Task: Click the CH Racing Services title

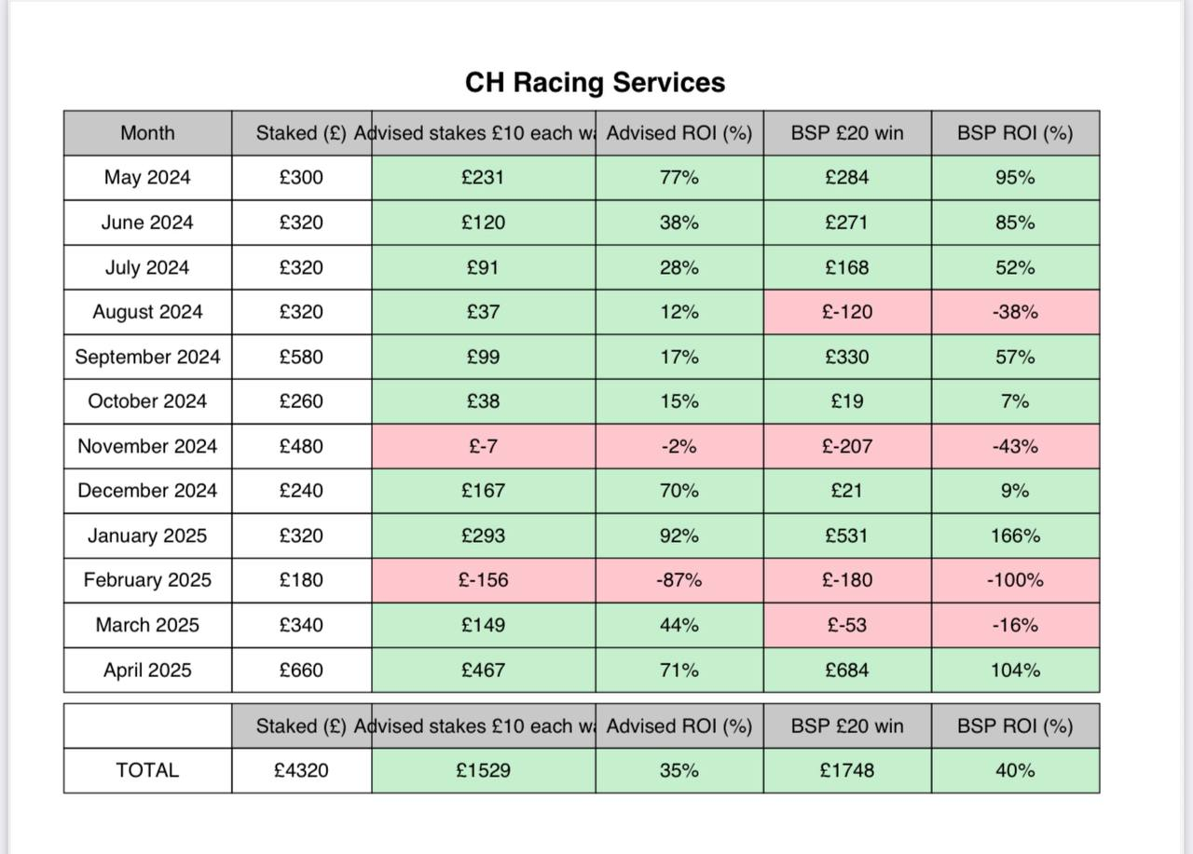Action: [x=595, y=83]
